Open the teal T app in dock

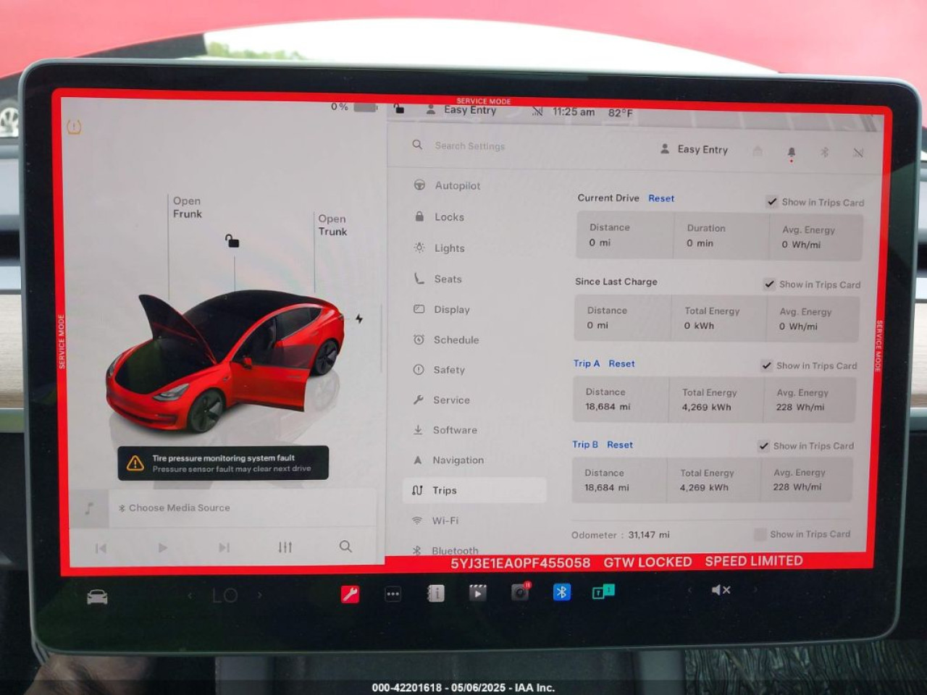(603, 591)
